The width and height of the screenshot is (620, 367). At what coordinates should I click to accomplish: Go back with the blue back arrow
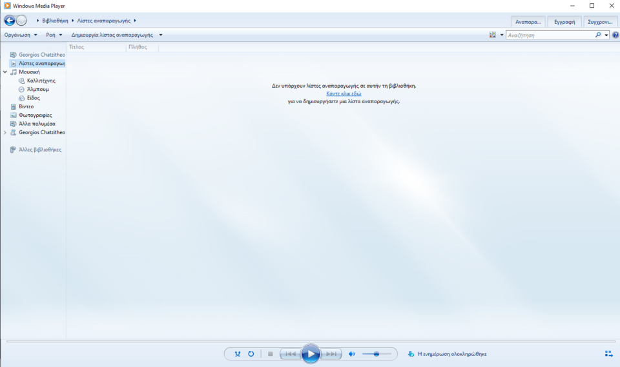10,21
